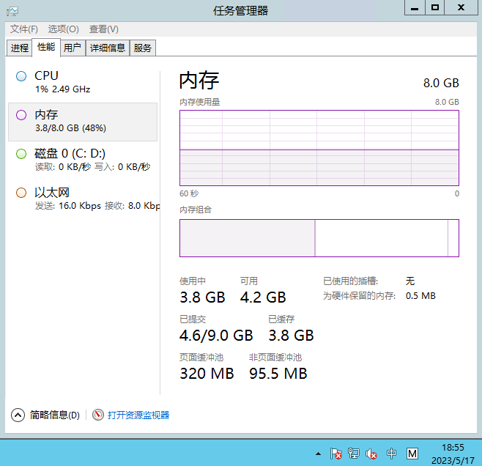Click the Task Manager title bar icon
Image resolution: width=482 pixels, height=466 pixels.
point(13,10)
